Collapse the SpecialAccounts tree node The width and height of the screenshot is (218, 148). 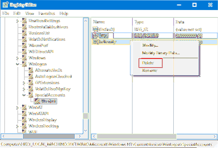pos(23,95)
